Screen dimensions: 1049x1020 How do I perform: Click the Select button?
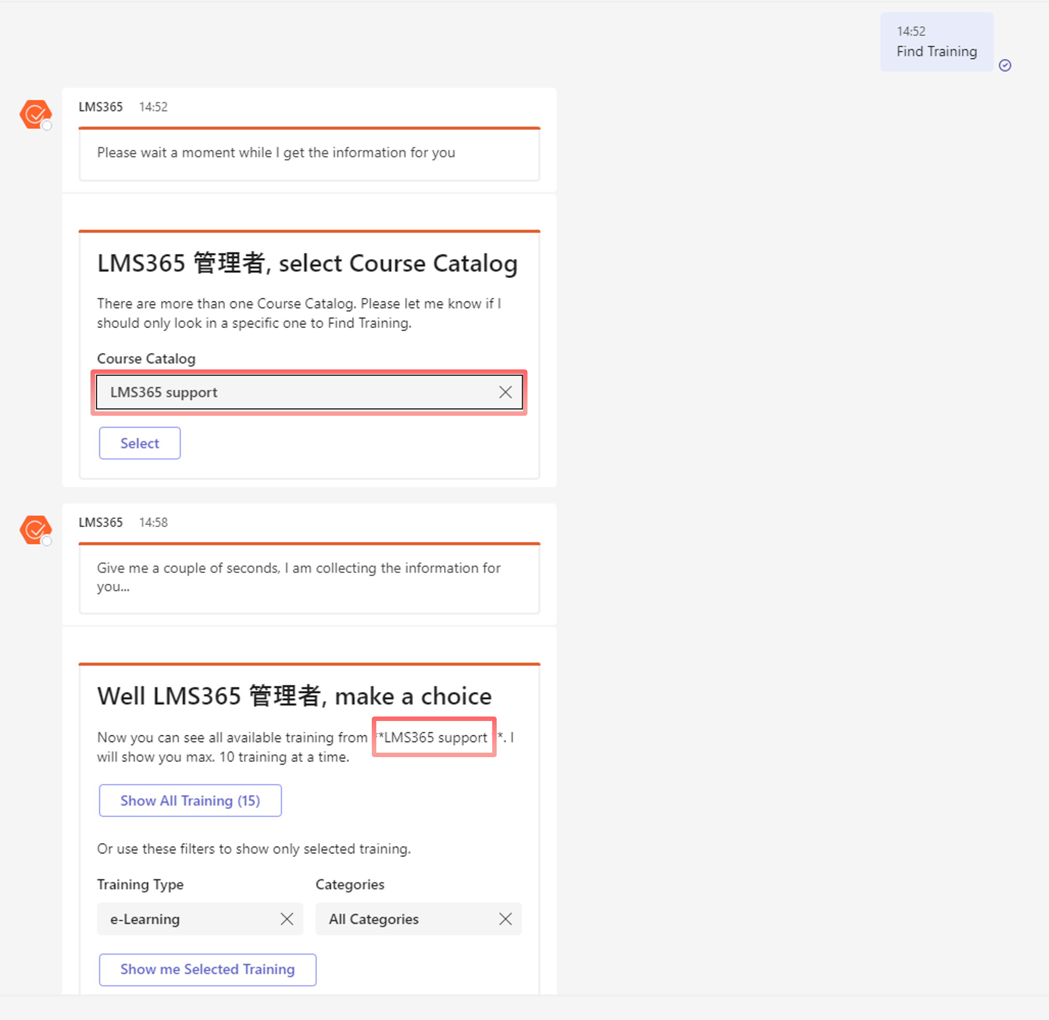click(x=140, y=443)
